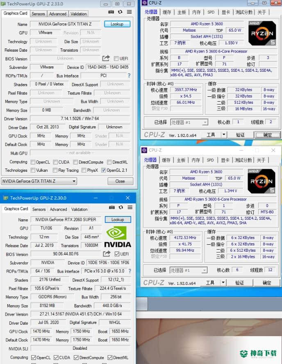The width and height of the screenshot is (282, 364).
Task: Open the hamburger menu in GPU-Z 2.30.0
Action: click(x=130, y=207)
